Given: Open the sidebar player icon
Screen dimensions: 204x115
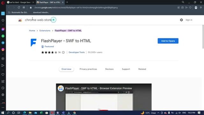Looking at the screenshot, I should 3,59.
